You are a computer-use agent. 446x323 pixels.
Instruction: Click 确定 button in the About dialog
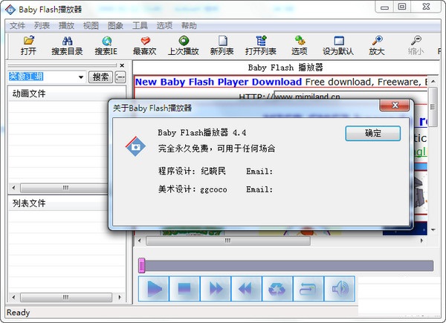(372, 134)
